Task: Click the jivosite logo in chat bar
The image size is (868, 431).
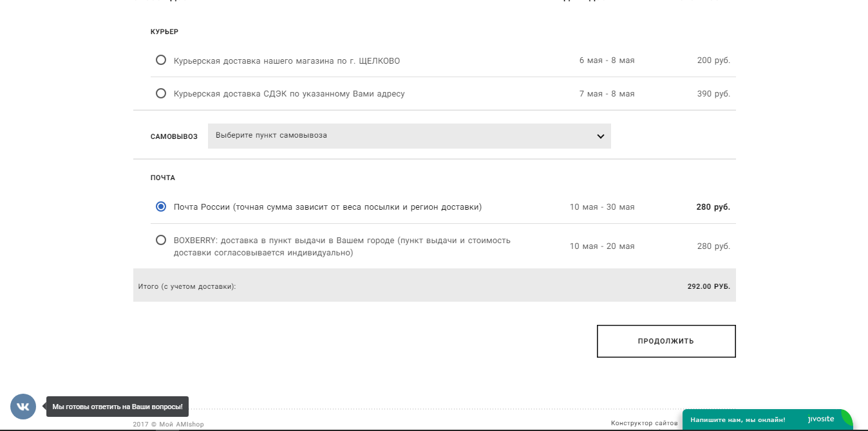Action: click(821, 419)
